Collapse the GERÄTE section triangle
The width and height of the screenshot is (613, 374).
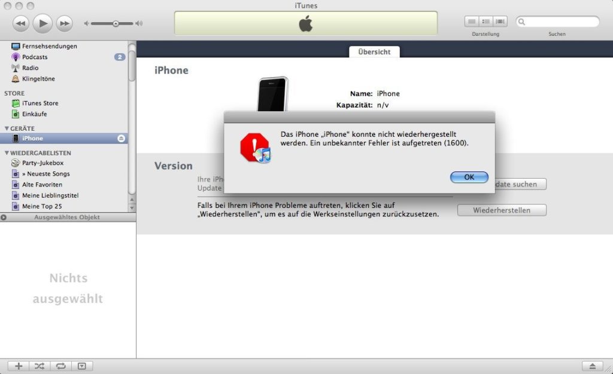click(7, 128)
